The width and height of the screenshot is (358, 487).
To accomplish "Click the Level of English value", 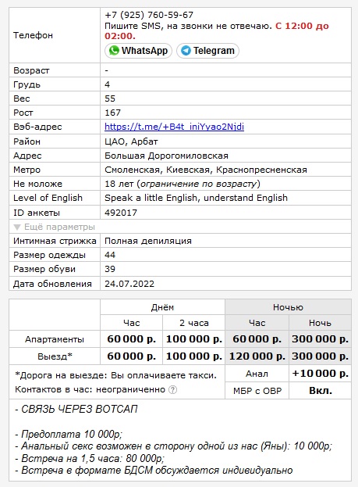I will point(196,198).
